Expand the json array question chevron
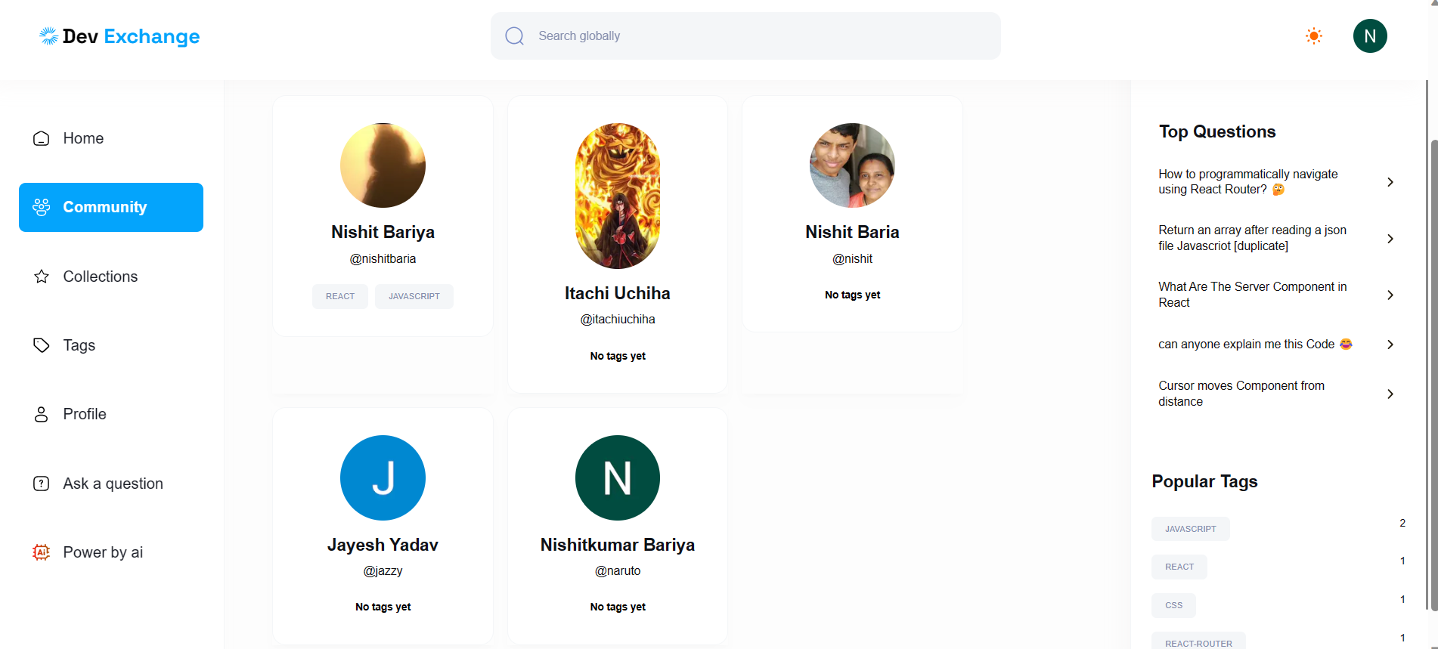This screenshot has width=1438, height=649. (1390, 239)
